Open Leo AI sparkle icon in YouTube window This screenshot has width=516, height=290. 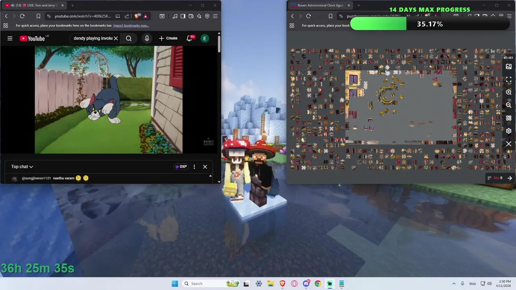[x=199, y=16]
